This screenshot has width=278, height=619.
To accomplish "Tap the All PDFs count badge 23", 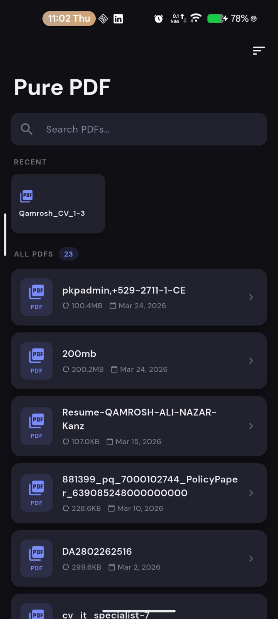I will point(68,254).
